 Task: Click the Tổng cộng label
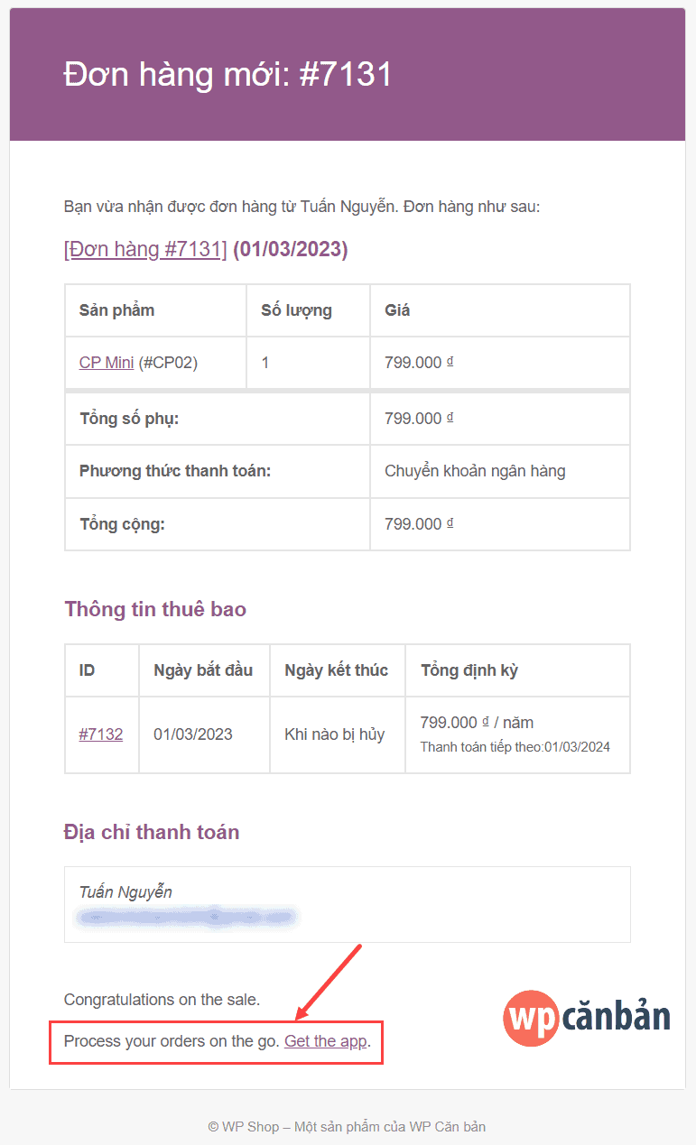coord(122,524)
